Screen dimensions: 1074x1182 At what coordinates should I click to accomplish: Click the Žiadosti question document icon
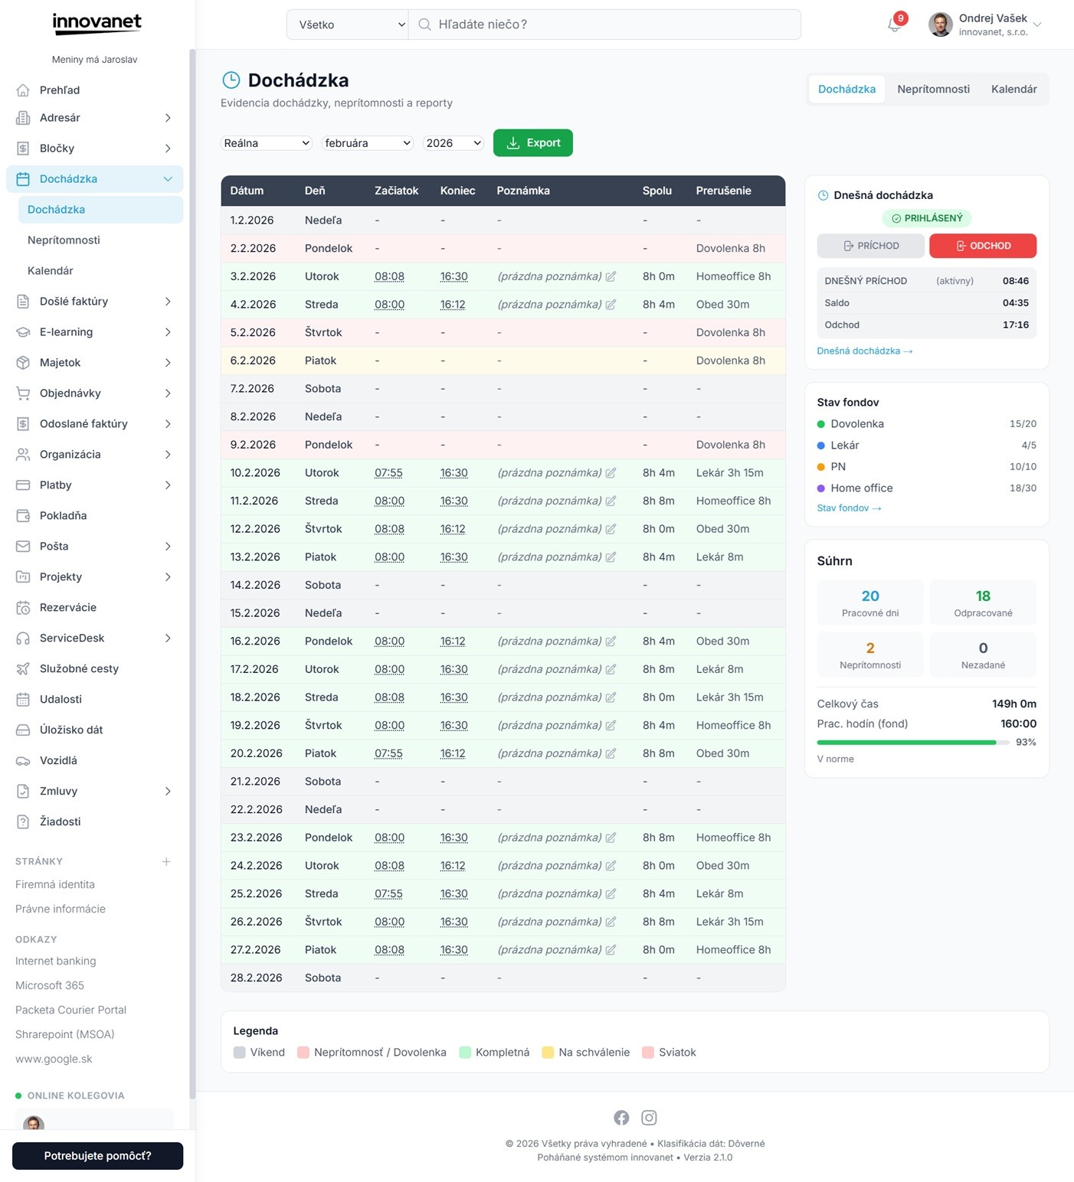coord(23,822)
